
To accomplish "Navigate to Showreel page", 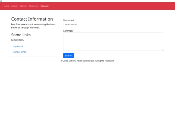I will (34, 6).
